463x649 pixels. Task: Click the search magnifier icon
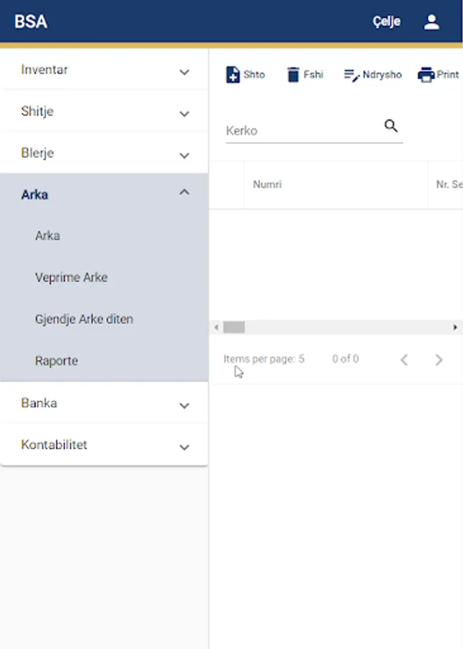pos(391,126)
